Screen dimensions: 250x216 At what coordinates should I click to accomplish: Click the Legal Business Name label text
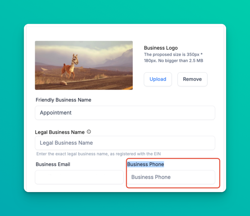point(60,132)
